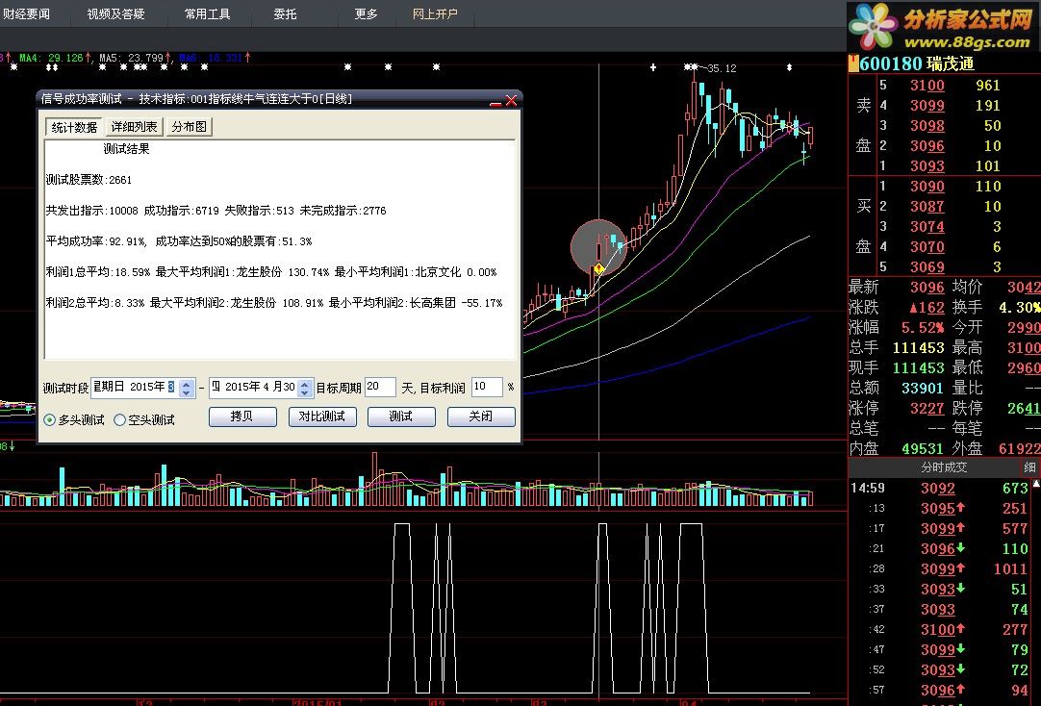Click the 总额 value 33901
Image resolution: width=1041 pixels, height=706 pixels.
click(x=922, y=389)
